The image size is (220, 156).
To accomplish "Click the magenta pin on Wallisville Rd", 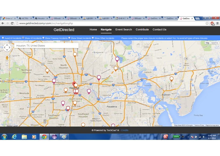I will [x=99, y=78].
